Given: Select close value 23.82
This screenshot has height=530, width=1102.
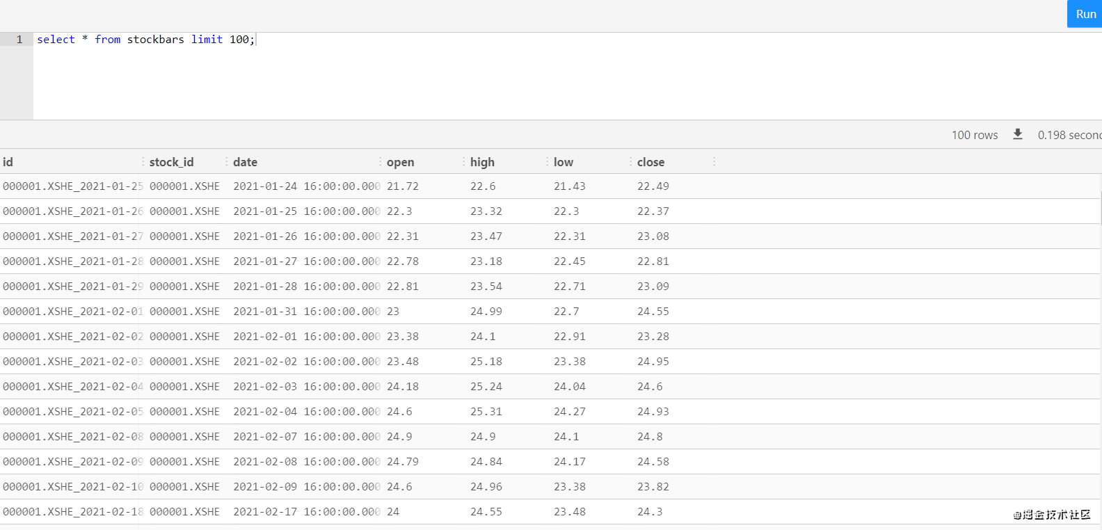Looking at the screenshot, I should click(x=653, y=487).
